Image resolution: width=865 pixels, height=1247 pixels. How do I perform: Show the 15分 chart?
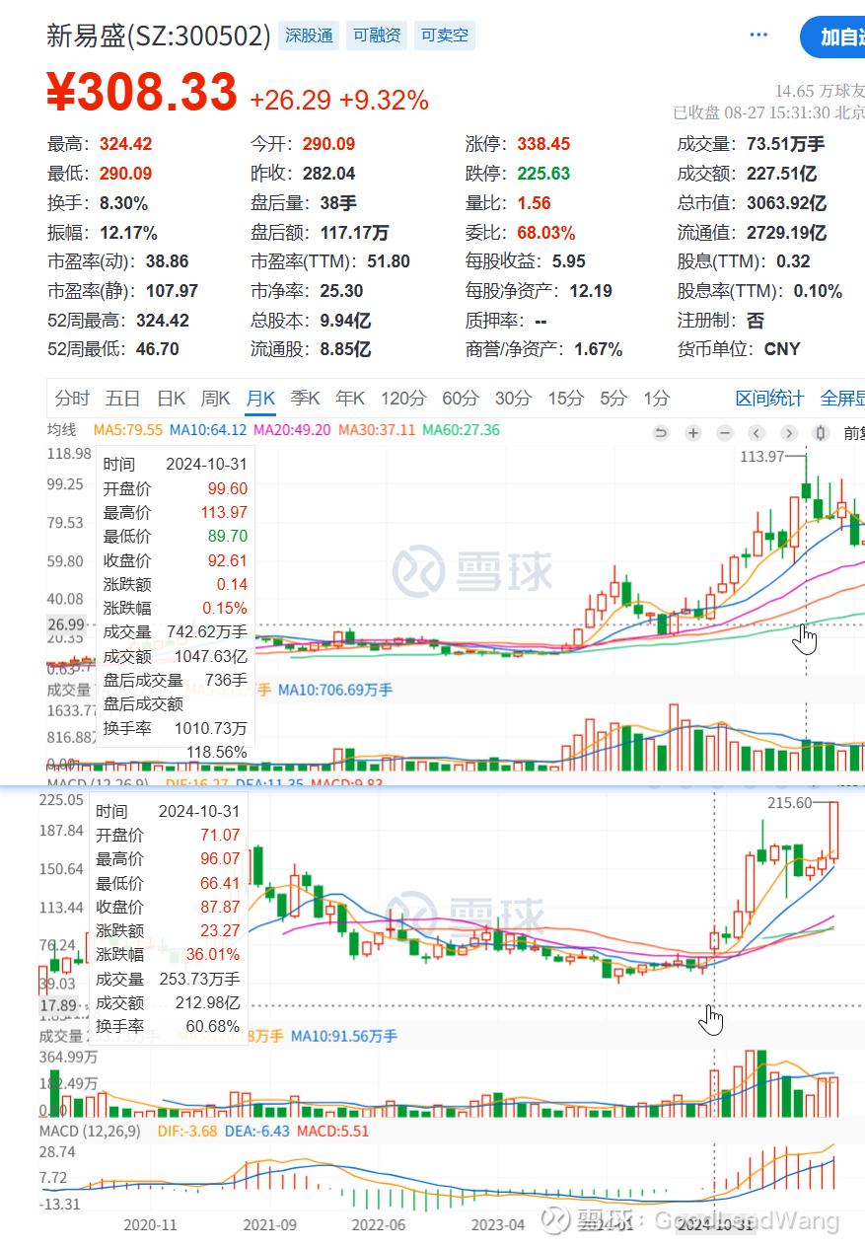coord(566,399)
